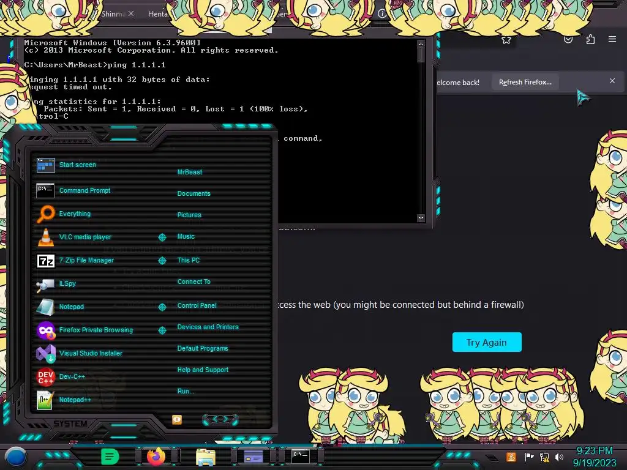
Task: Click Refresh Firefox... button
Action: [x=525, y=83]
